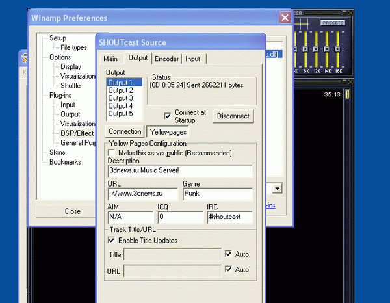Switch to the Encoder tab

[x=166, y=59]
